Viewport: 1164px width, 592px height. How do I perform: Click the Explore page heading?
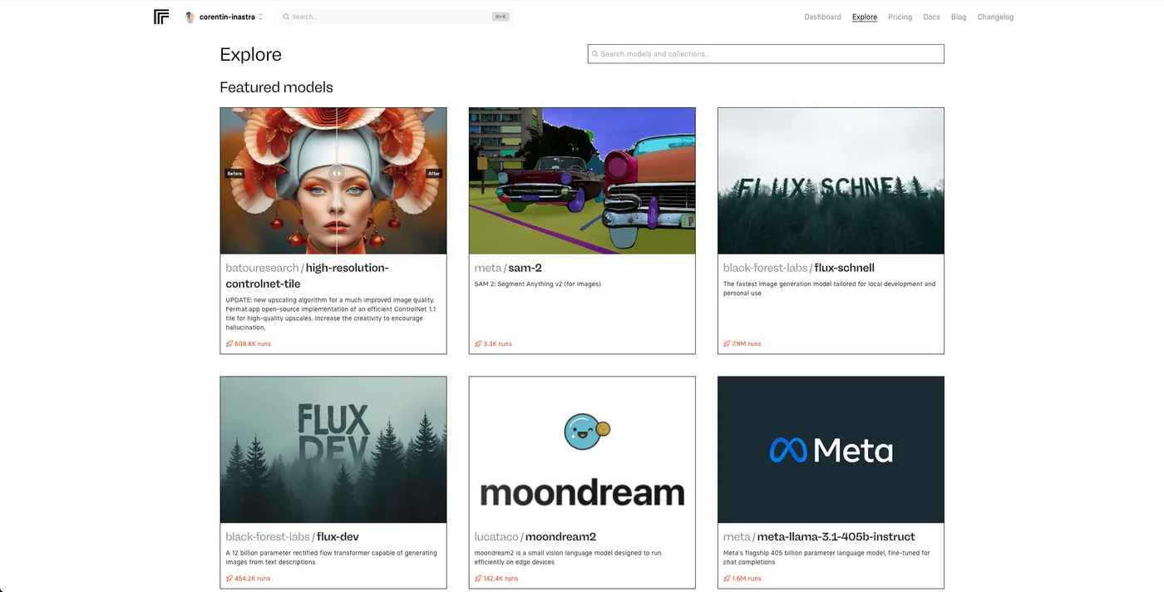point(250,55)
